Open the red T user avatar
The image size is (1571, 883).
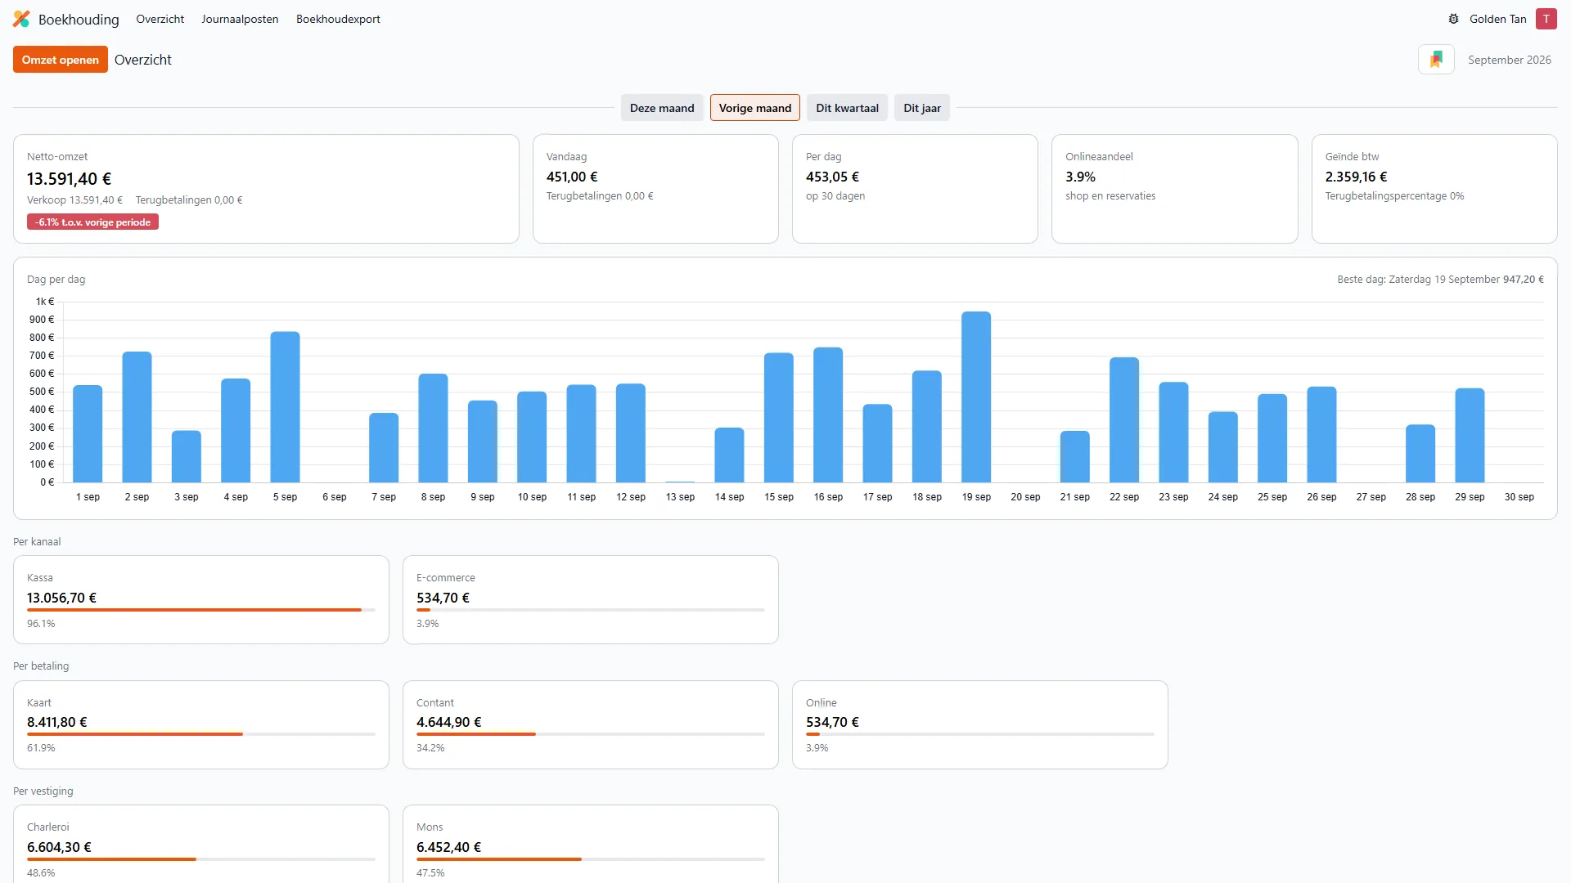coord(1546,19)
